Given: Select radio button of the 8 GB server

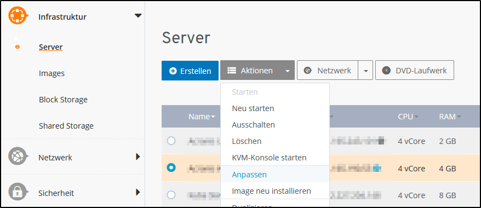Looking at the screenshot, I should pos(171,195).
